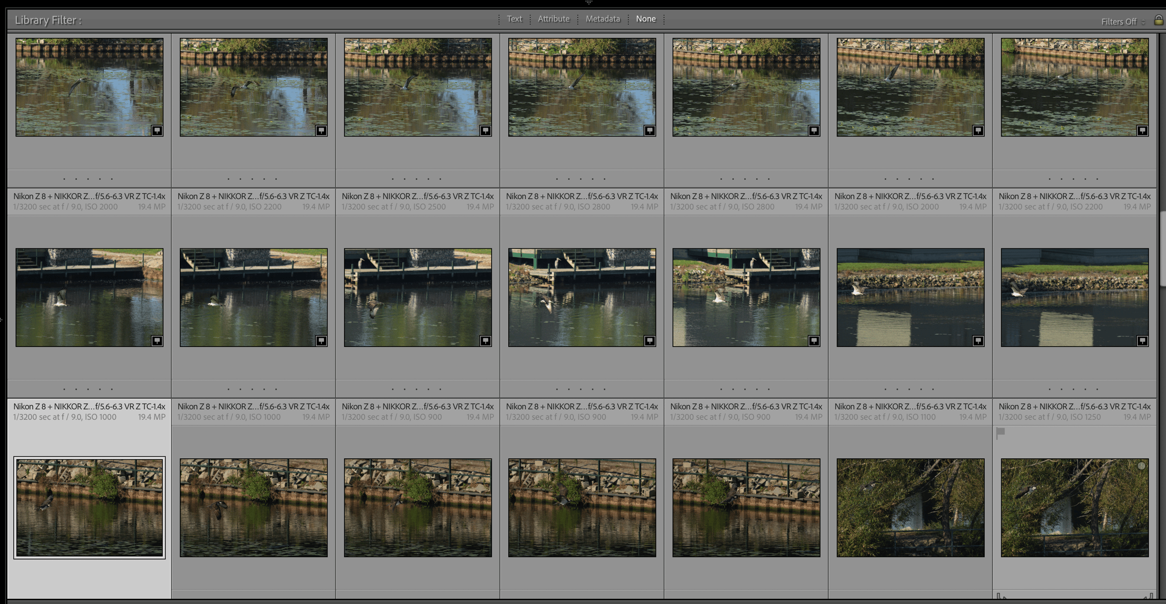The width and height of the screenshot is (1166, 604).
Task: Click badge on dock photo with ISO 1000 selected label
Action: (x=156, y=341)
